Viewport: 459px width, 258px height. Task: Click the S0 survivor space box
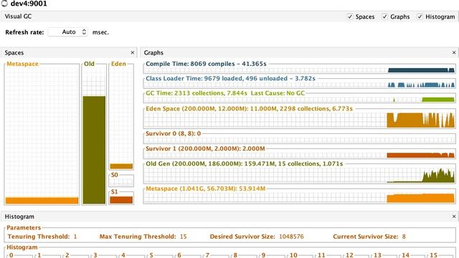[121, 181]
